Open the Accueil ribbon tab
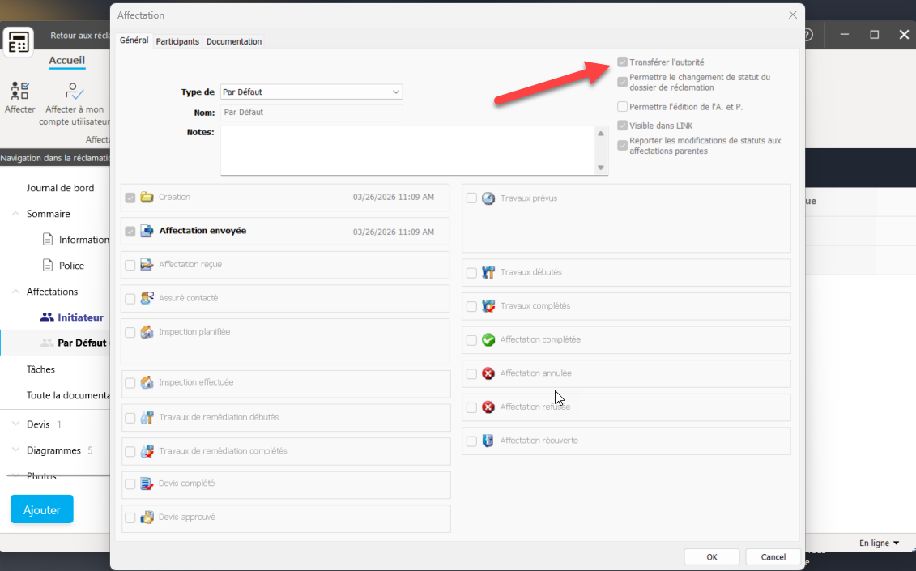The image size is (916, 571). click(x=66, y=60)
